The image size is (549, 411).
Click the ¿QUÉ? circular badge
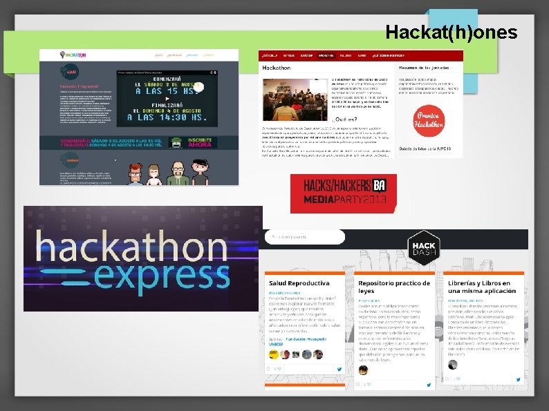(69, 72)
